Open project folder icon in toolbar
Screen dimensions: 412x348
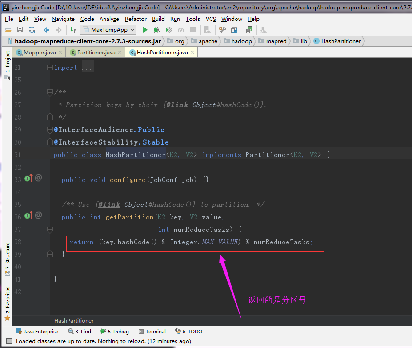tap(8, 30)
